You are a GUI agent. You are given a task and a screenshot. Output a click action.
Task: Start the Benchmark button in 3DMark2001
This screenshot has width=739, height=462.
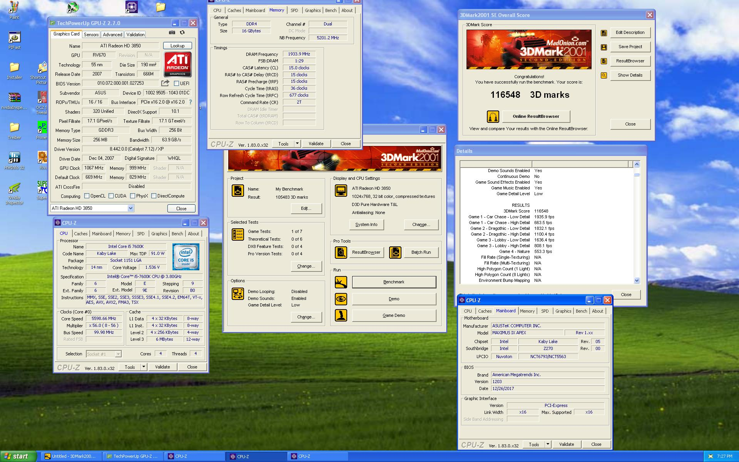click(x=394, y=282)
